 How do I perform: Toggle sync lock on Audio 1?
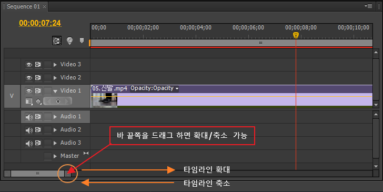click(38, 117)
